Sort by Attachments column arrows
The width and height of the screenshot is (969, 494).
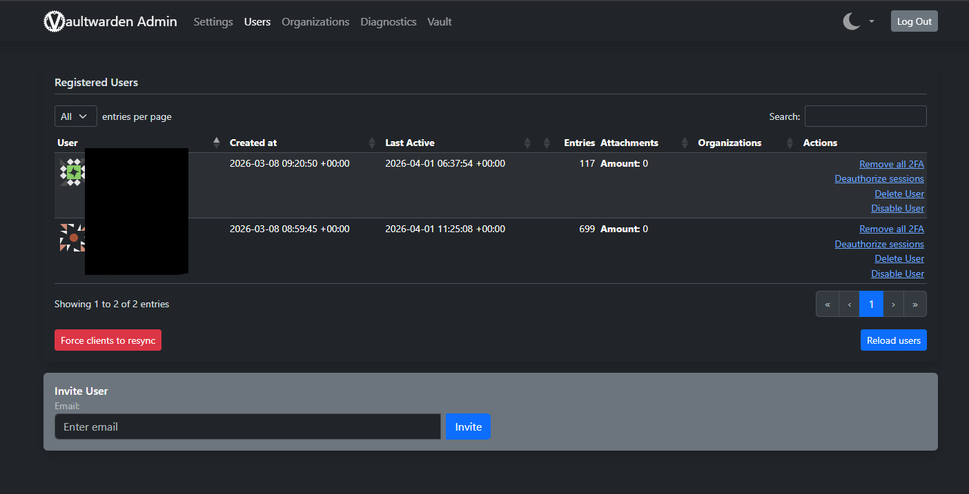[x=685, y=143]
